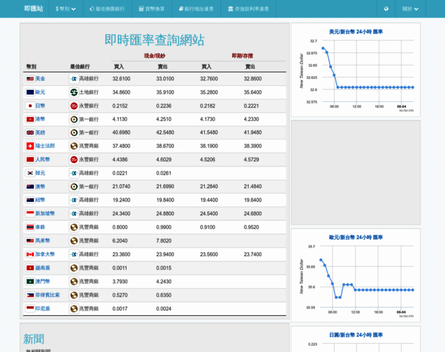Open the 美金 currency link
This screenshot has height=352, width=445.
[40, 79]
